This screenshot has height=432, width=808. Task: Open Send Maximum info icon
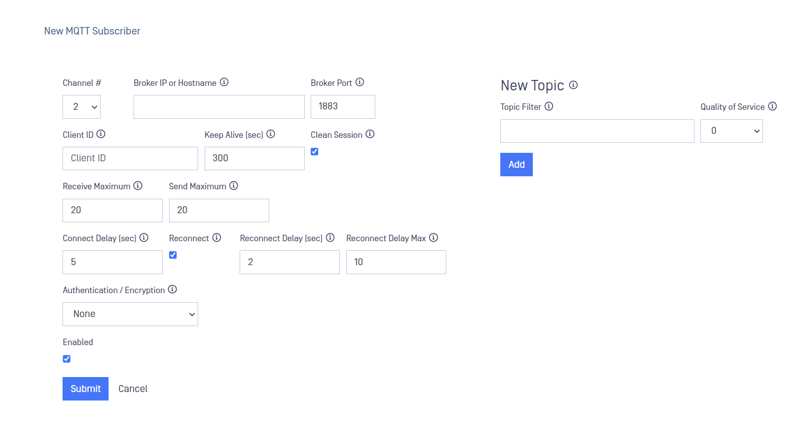(234, 186)
